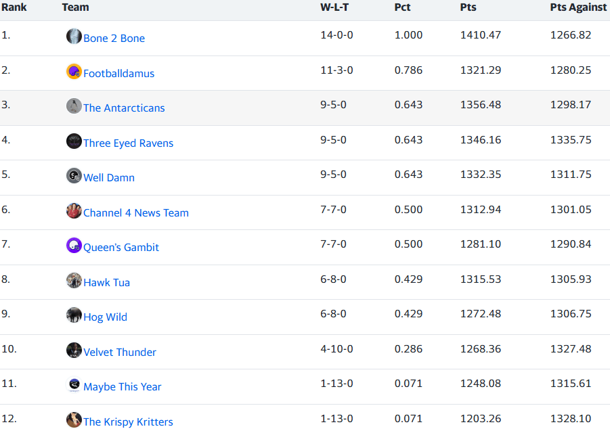
Task: Click the Bone 2 Bone team avatar
Action: click(x=74, y=37)
